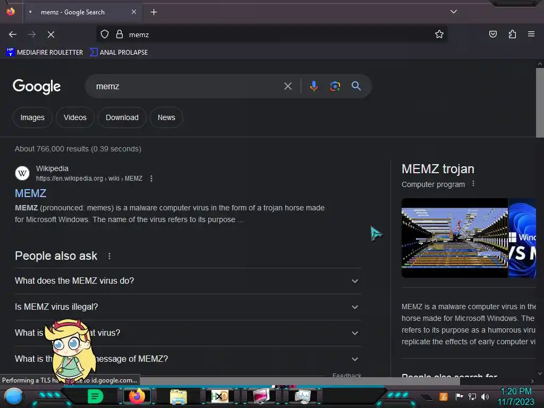Open the tracking protection shield icon
This screenshot has height=408, width=544.
click(x=105, y=35)
